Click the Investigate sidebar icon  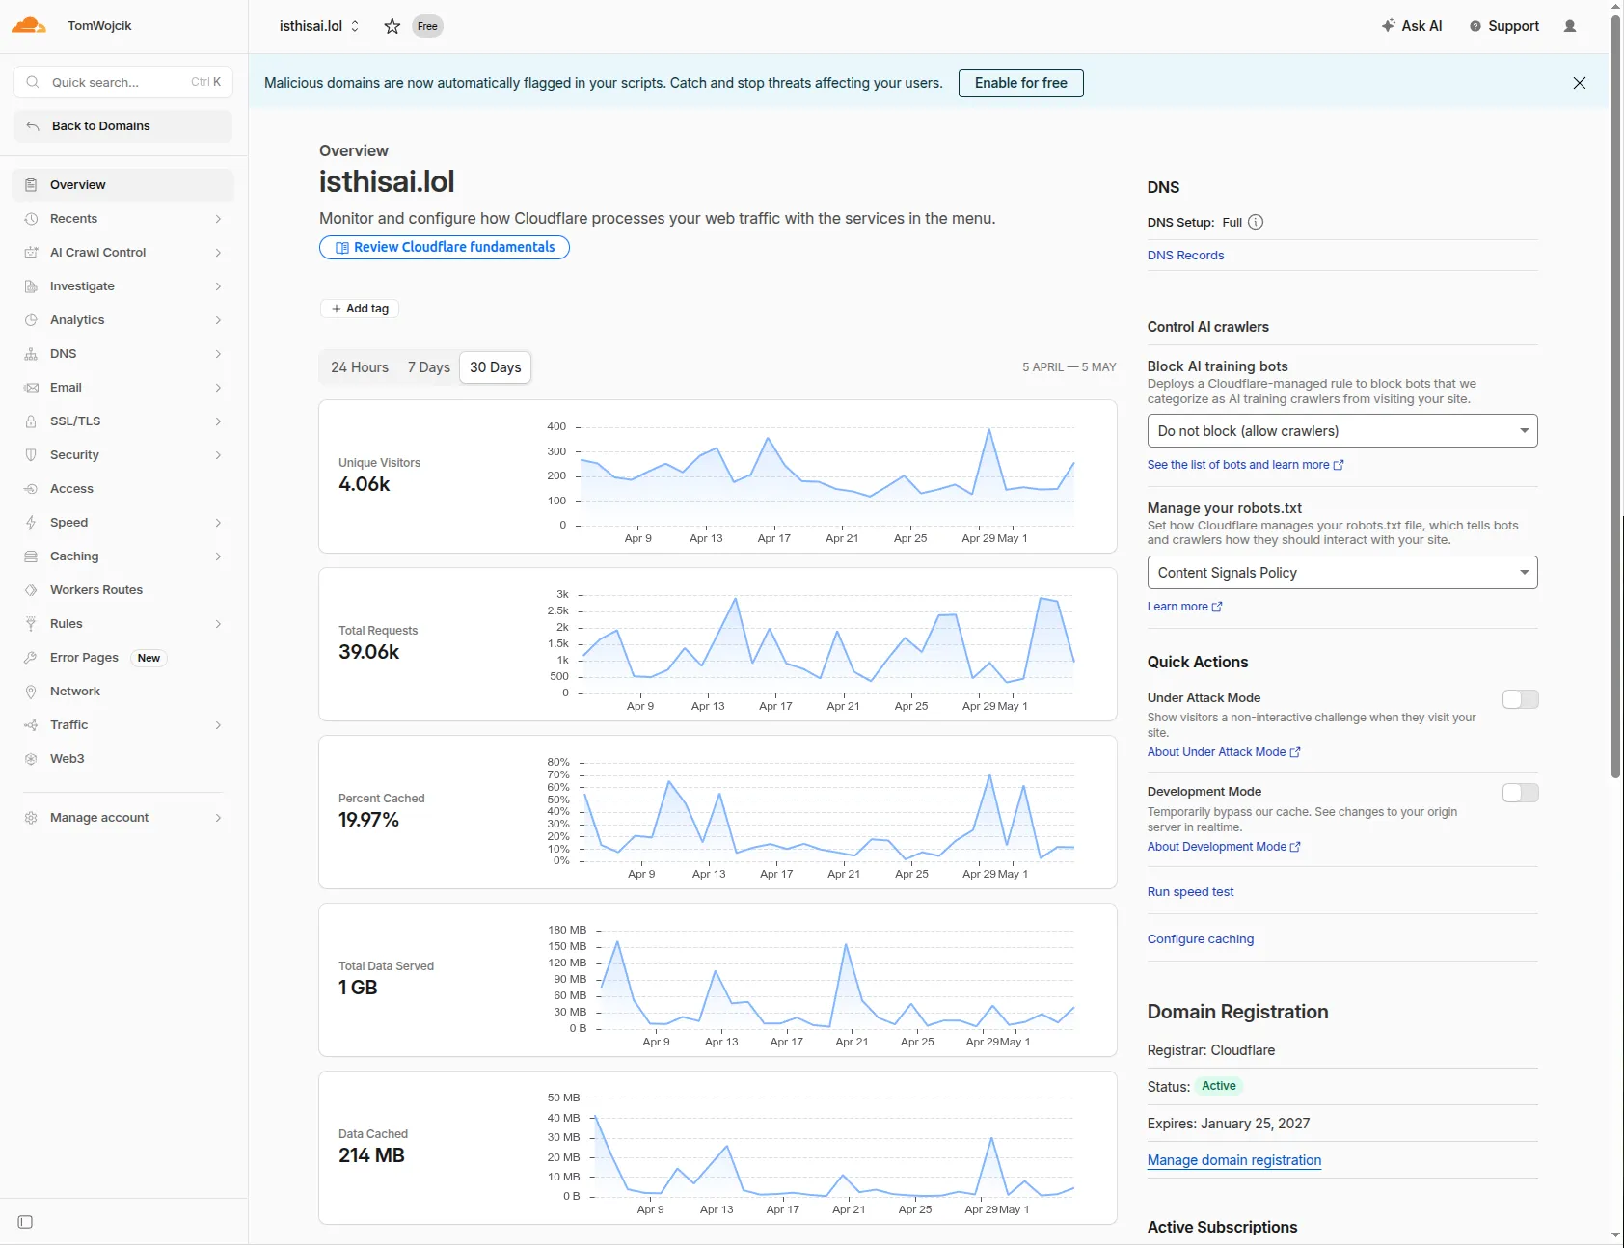pos(31,286)
